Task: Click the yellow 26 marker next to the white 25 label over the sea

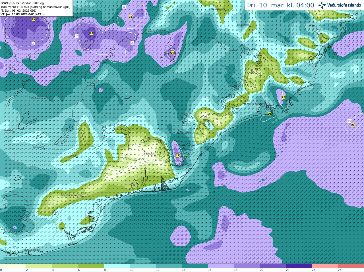Action: (x=353, y=125)
